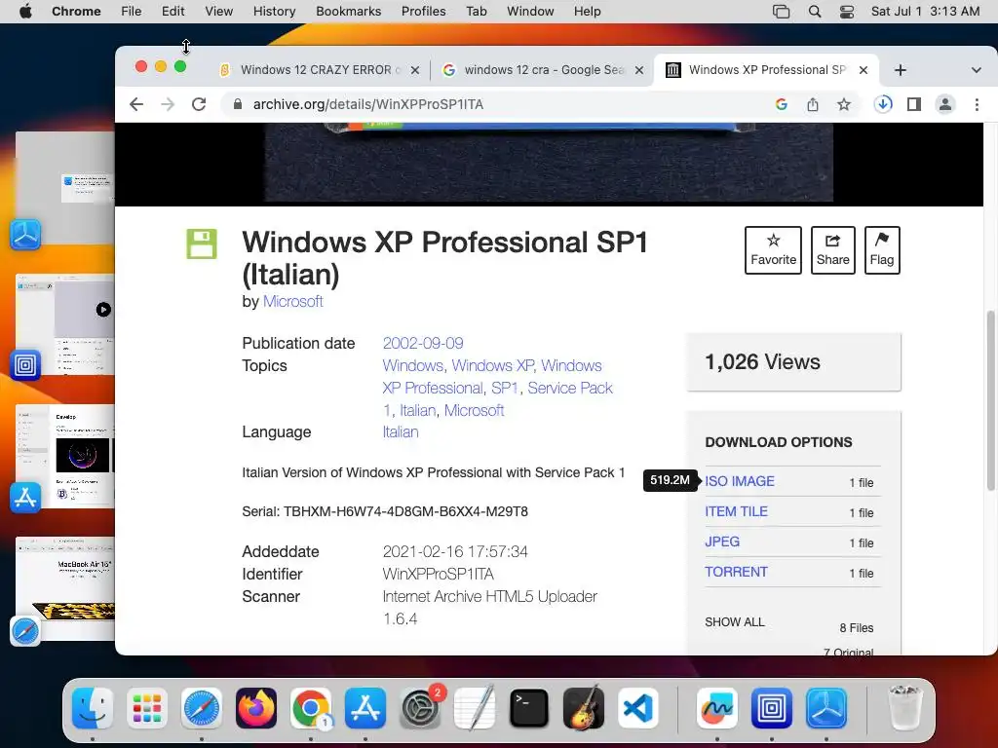Download the ISO IMAGE option
Image resolution: width=998 pixels, height=748 pixels.
tap(740, 481)
